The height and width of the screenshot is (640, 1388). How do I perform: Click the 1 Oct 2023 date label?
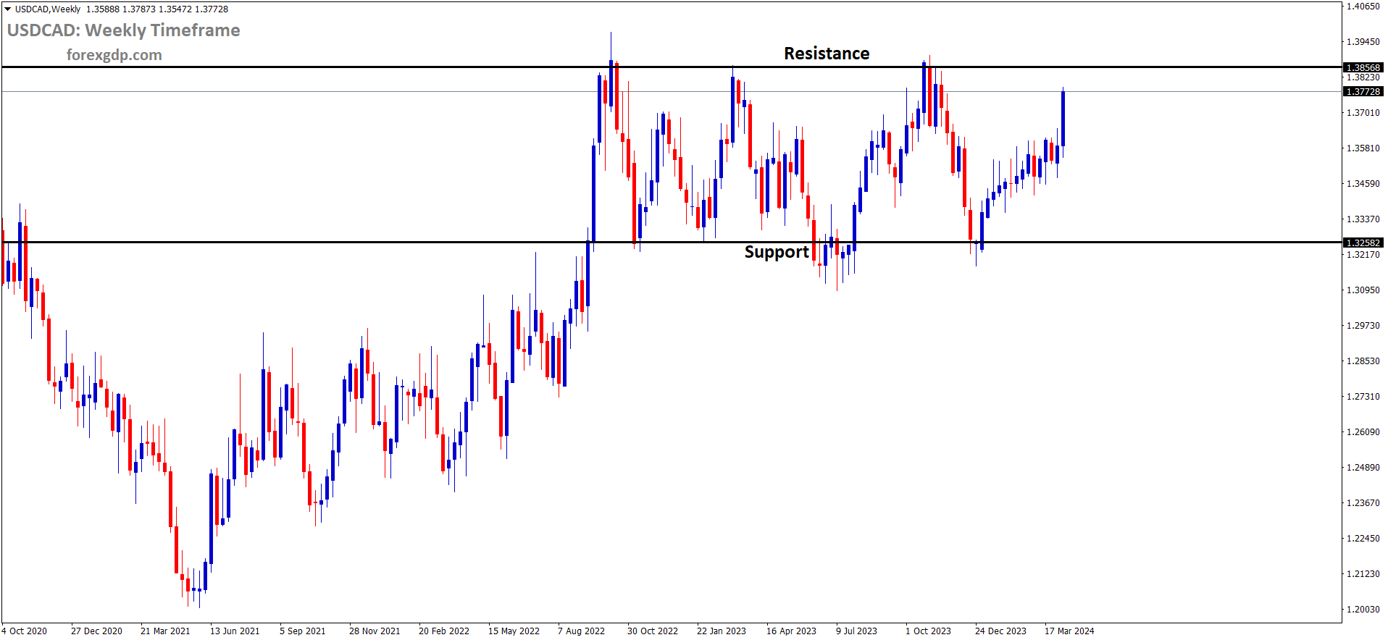pyautogui.click(x=928, y=631)
